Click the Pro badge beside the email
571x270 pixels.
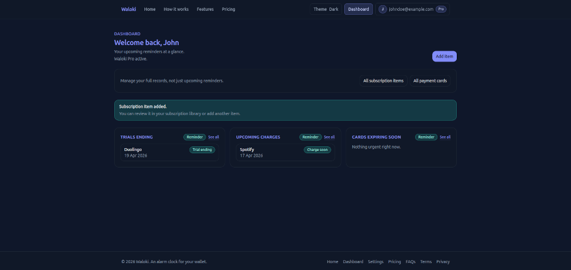(x=441, y=9)
